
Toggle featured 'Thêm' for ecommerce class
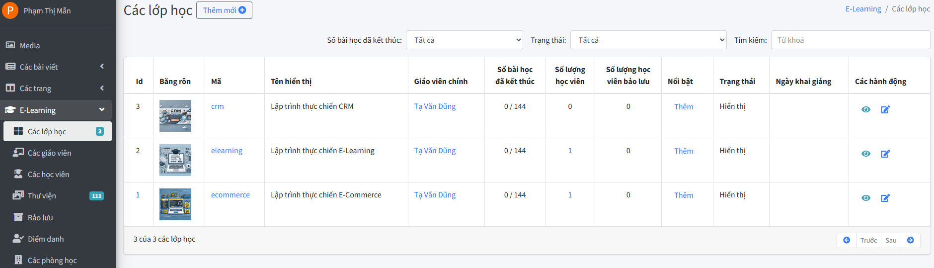(x=683, y=195)
